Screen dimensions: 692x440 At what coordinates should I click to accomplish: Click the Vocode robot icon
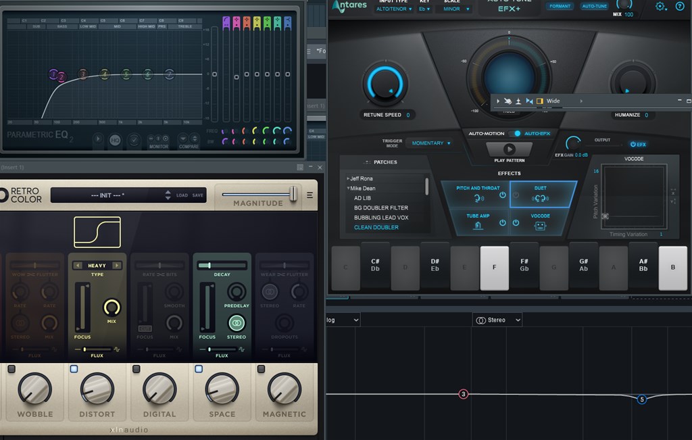[x=540, y=226]
